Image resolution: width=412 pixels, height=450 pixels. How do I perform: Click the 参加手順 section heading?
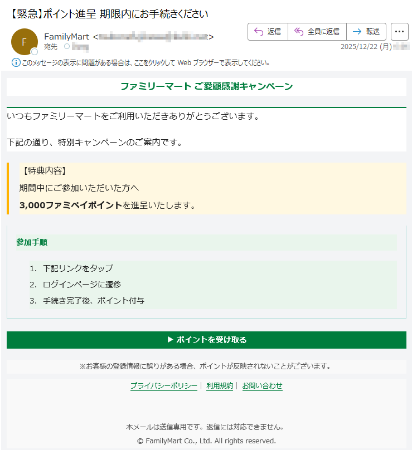32,242
